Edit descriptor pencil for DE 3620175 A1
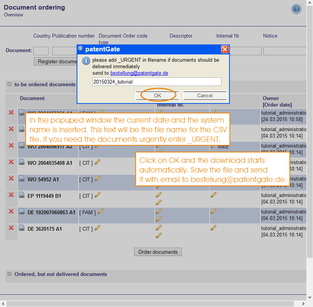313x307 pixels. coord(159,228)
